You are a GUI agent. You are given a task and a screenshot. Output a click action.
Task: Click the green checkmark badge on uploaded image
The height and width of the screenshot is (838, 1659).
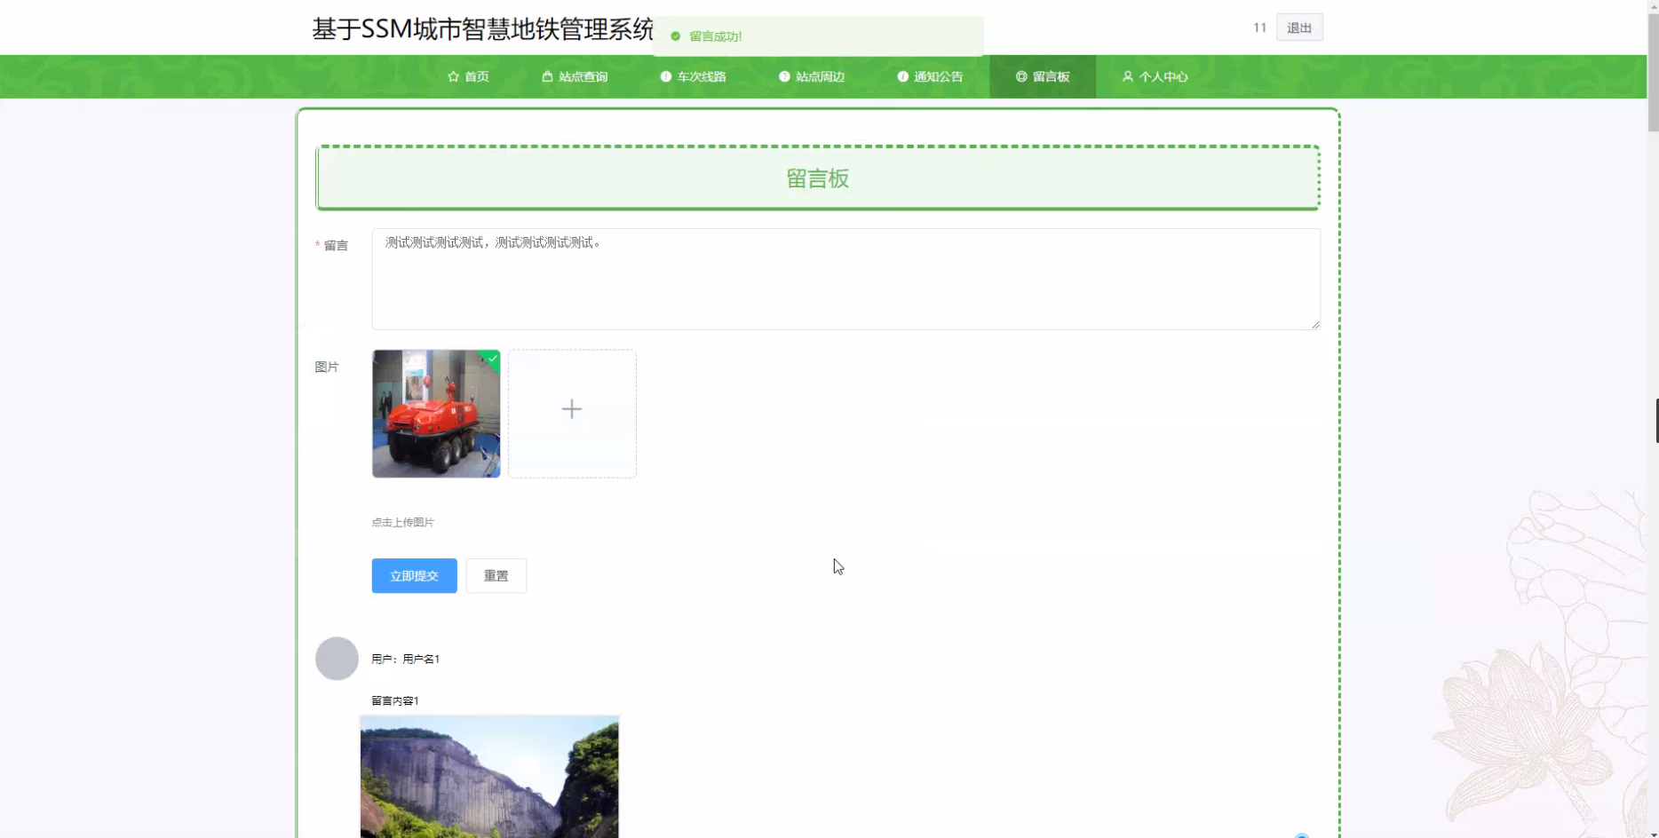[492, 358]
